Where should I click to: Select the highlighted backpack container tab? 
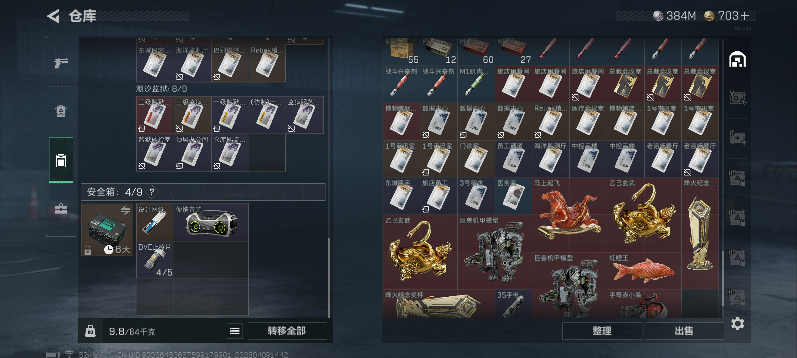[61, 160]
